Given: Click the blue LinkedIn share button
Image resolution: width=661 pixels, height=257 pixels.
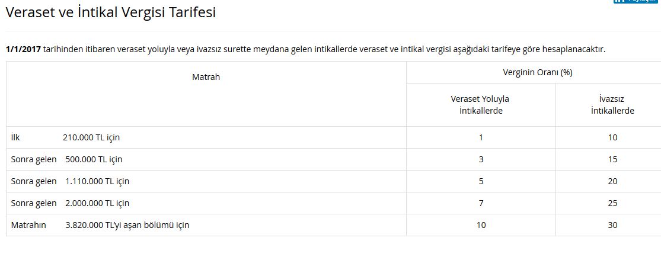Looking at the screenshot, I should [x=637, y=1].
